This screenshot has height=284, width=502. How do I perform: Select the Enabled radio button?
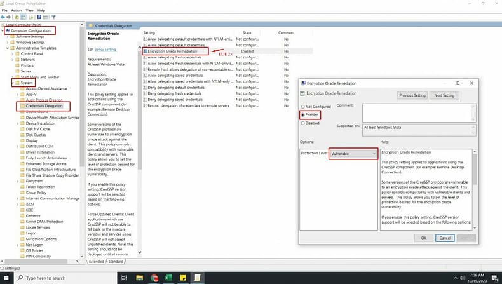[x=302, y=115]
